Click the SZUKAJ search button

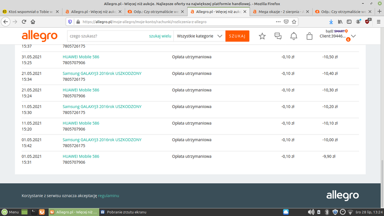tap(237, 36)
